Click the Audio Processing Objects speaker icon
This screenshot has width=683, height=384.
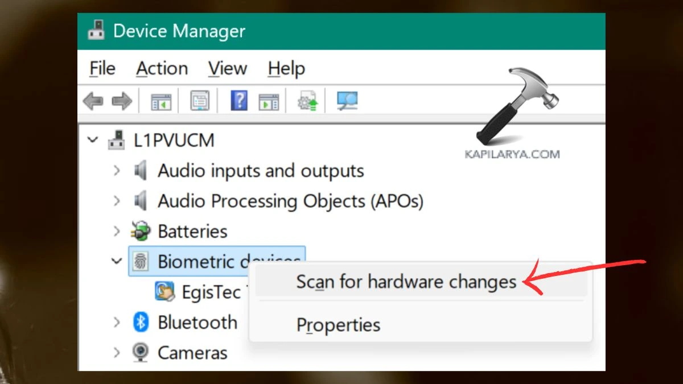pos(140,201)
